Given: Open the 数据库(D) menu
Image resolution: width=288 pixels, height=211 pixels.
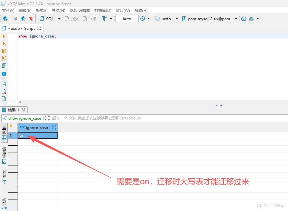Looking at the screenshot, I should point(103,11).
